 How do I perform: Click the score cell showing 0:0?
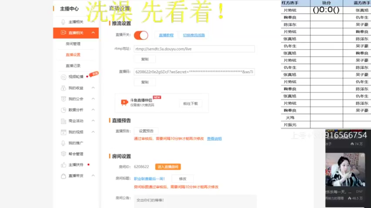click(x=326, y=10)
